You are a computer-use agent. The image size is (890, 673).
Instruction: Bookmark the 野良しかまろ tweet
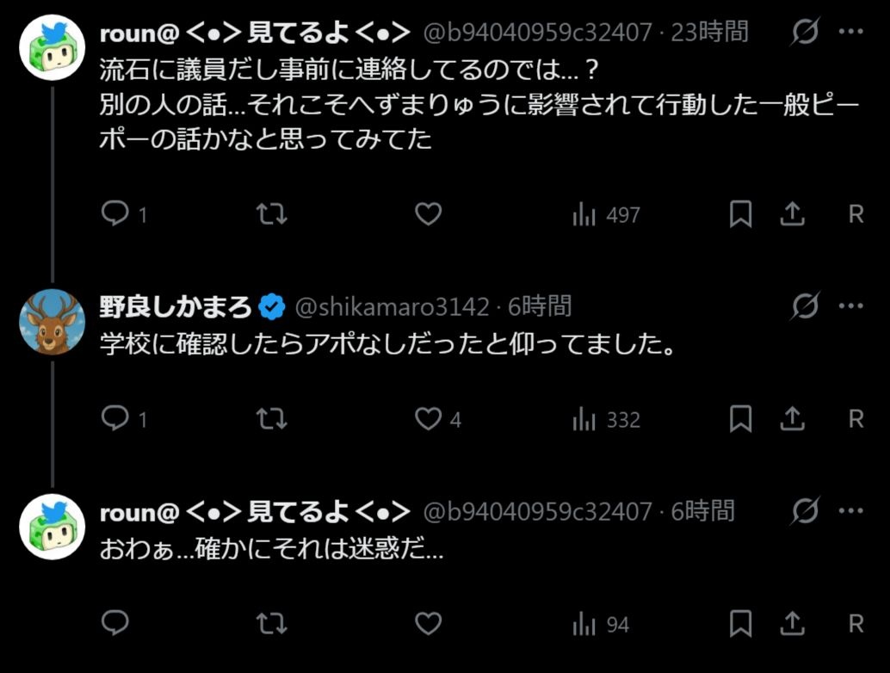pos(740,419)
